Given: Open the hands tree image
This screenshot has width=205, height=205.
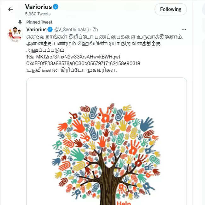Looking at the screenshot, I should 107,141.
